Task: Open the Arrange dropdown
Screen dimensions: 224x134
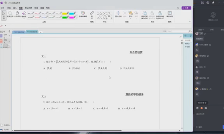Action: click(131, 14)
